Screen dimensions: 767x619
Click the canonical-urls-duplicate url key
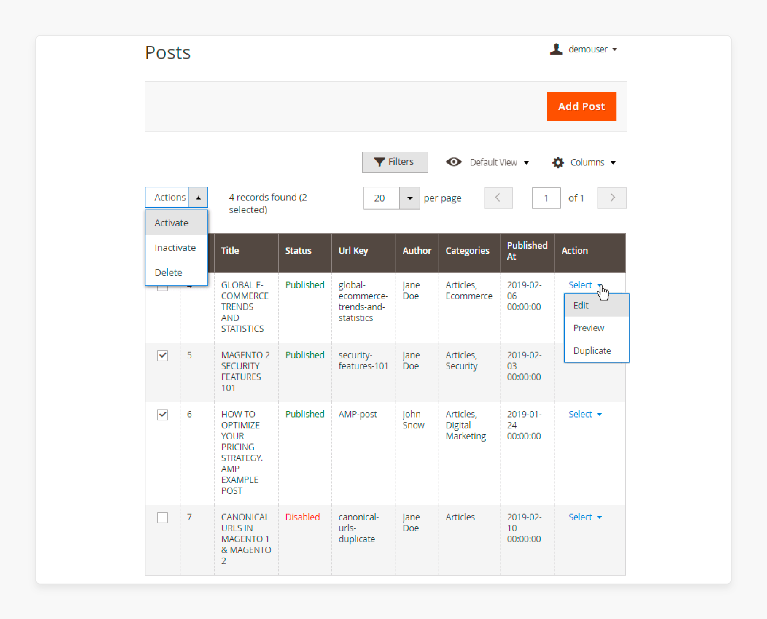click(358, 528)
